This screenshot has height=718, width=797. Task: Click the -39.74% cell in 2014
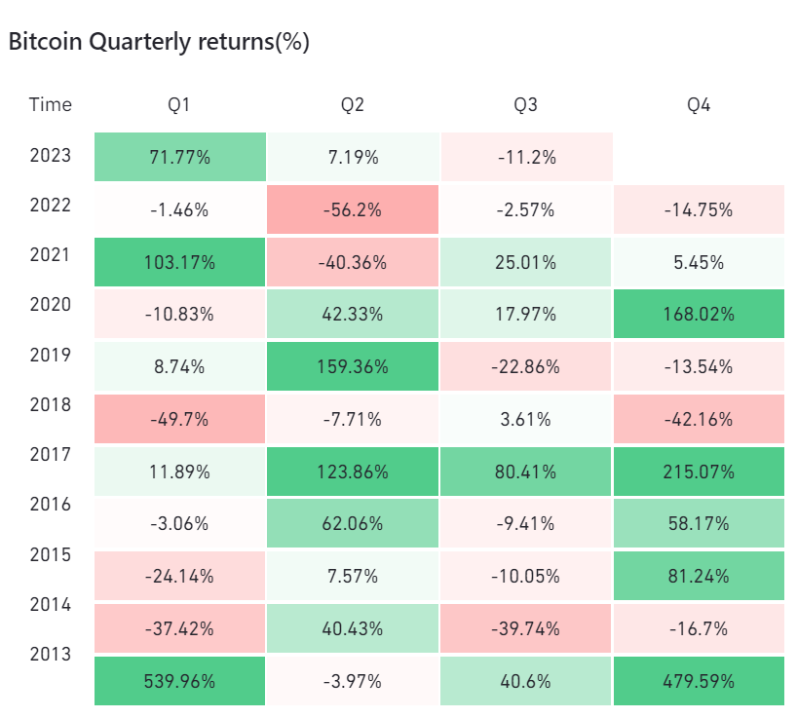[525, 628]
